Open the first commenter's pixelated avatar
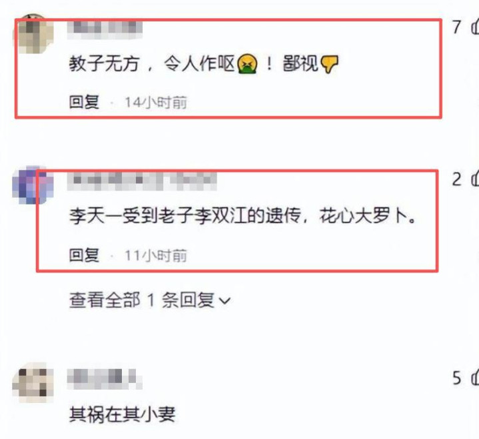This screenshot has width=479, height=439. tap(33, 33)
